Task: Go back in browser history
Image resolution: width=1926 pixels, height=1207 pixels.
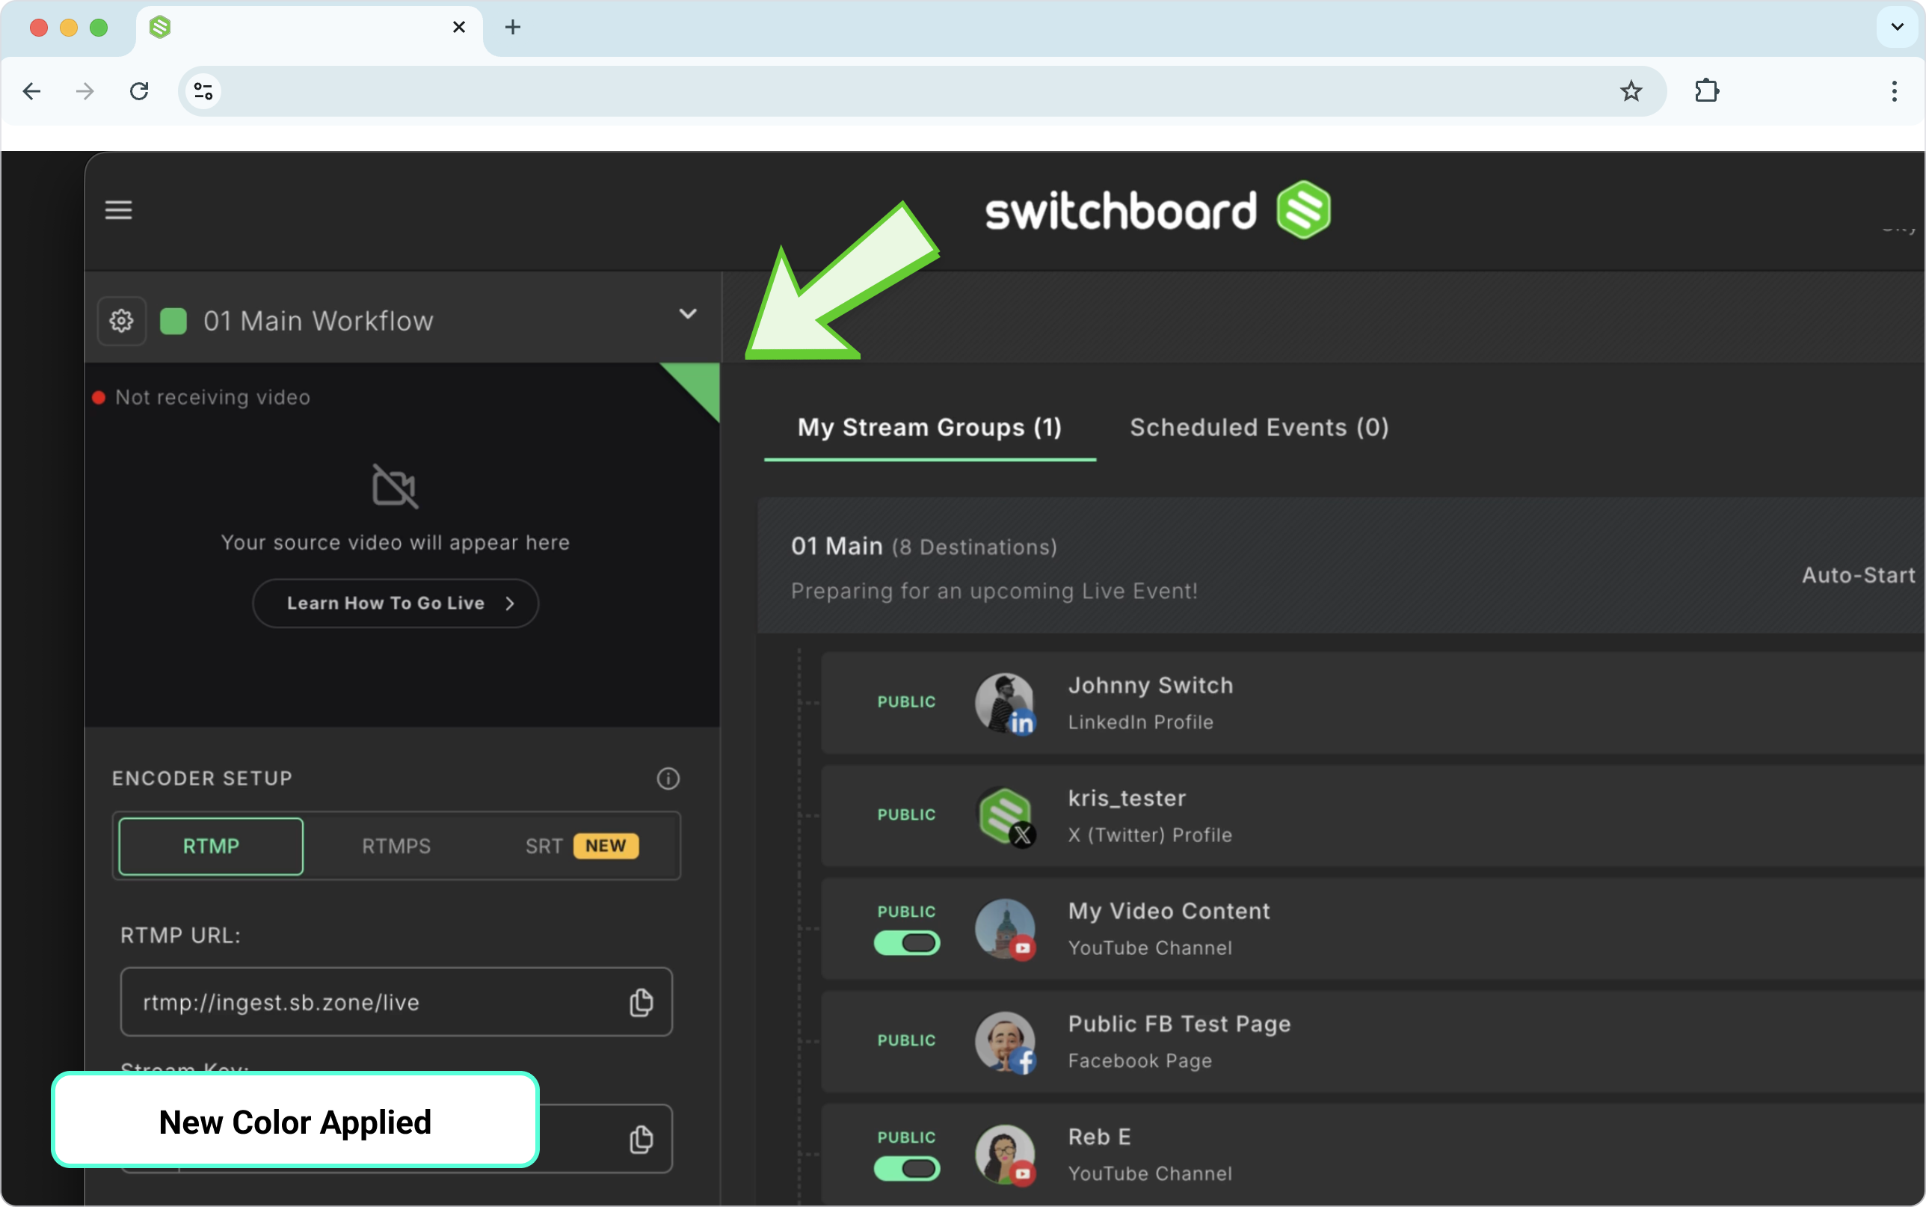Action: pyautogui.click(x=32, y=91)
